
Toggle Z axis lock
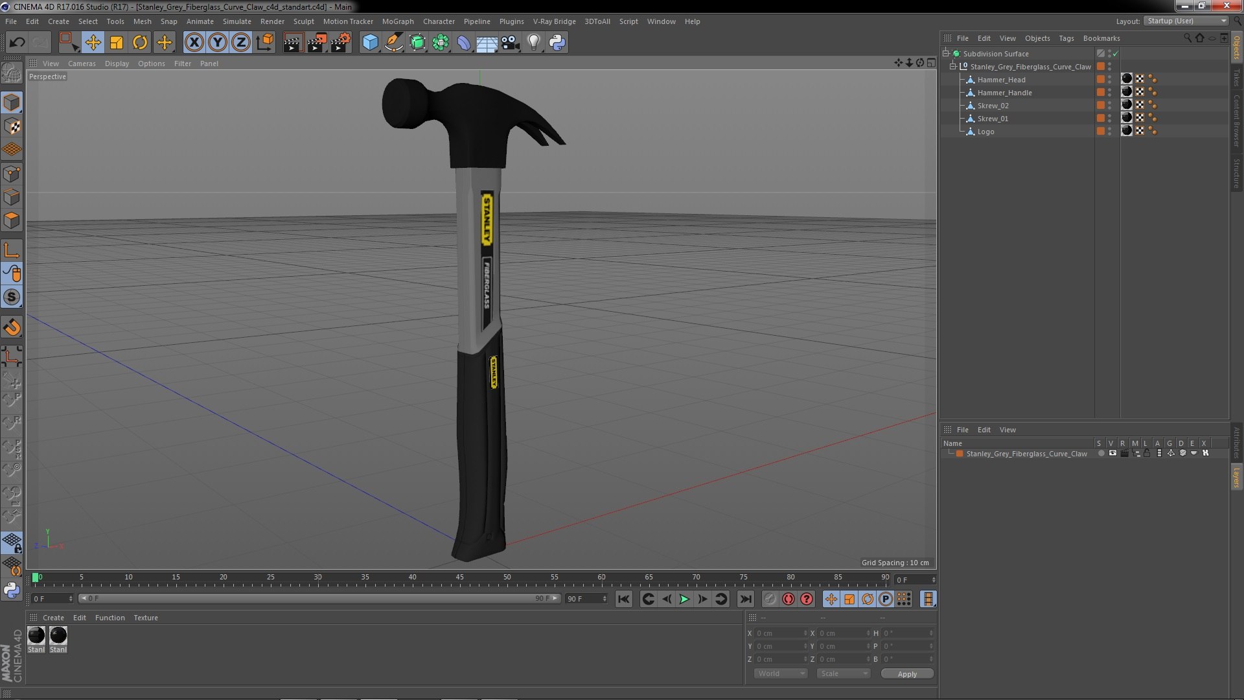[x=241, y=43]
